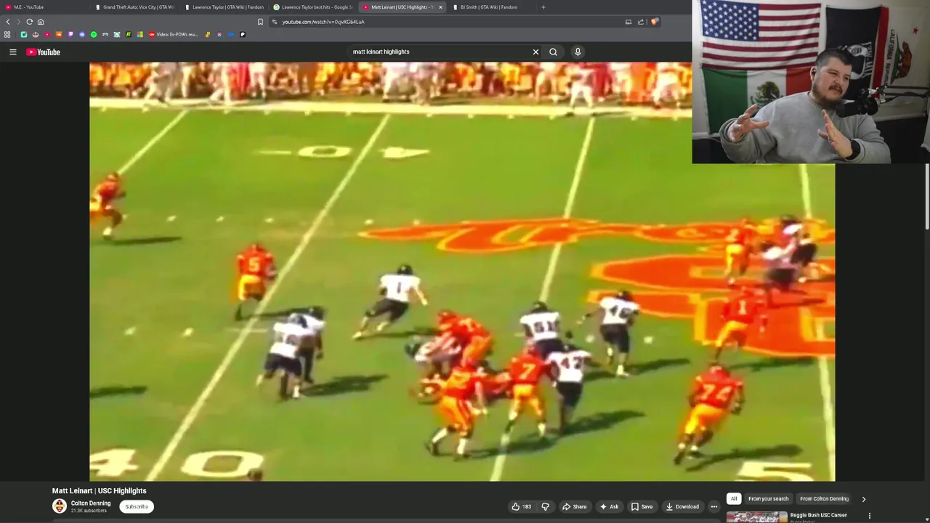This screenshot has width=930, height=523.
Task: Share this page from the address bar
Action: coord(641,22)
